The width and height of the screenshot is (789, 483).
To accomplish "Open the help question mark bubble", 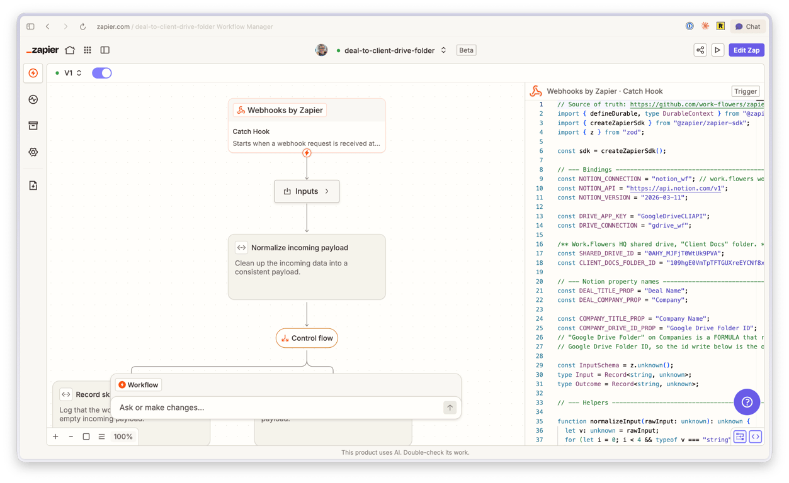I will point(747,402).
